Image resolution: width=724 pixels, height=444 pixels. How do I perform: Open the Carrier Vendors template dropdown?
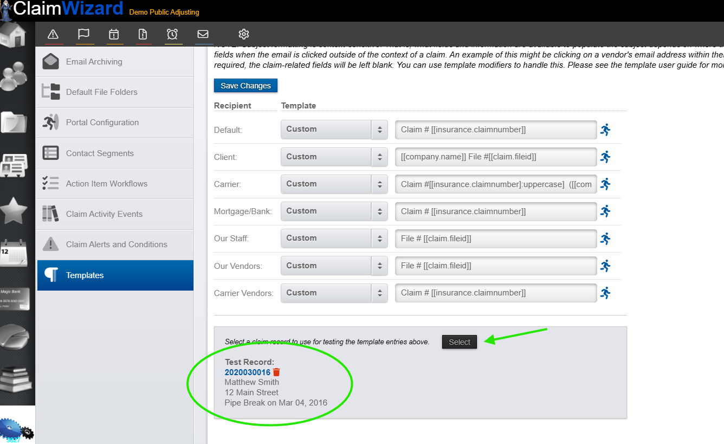(334, 293)
